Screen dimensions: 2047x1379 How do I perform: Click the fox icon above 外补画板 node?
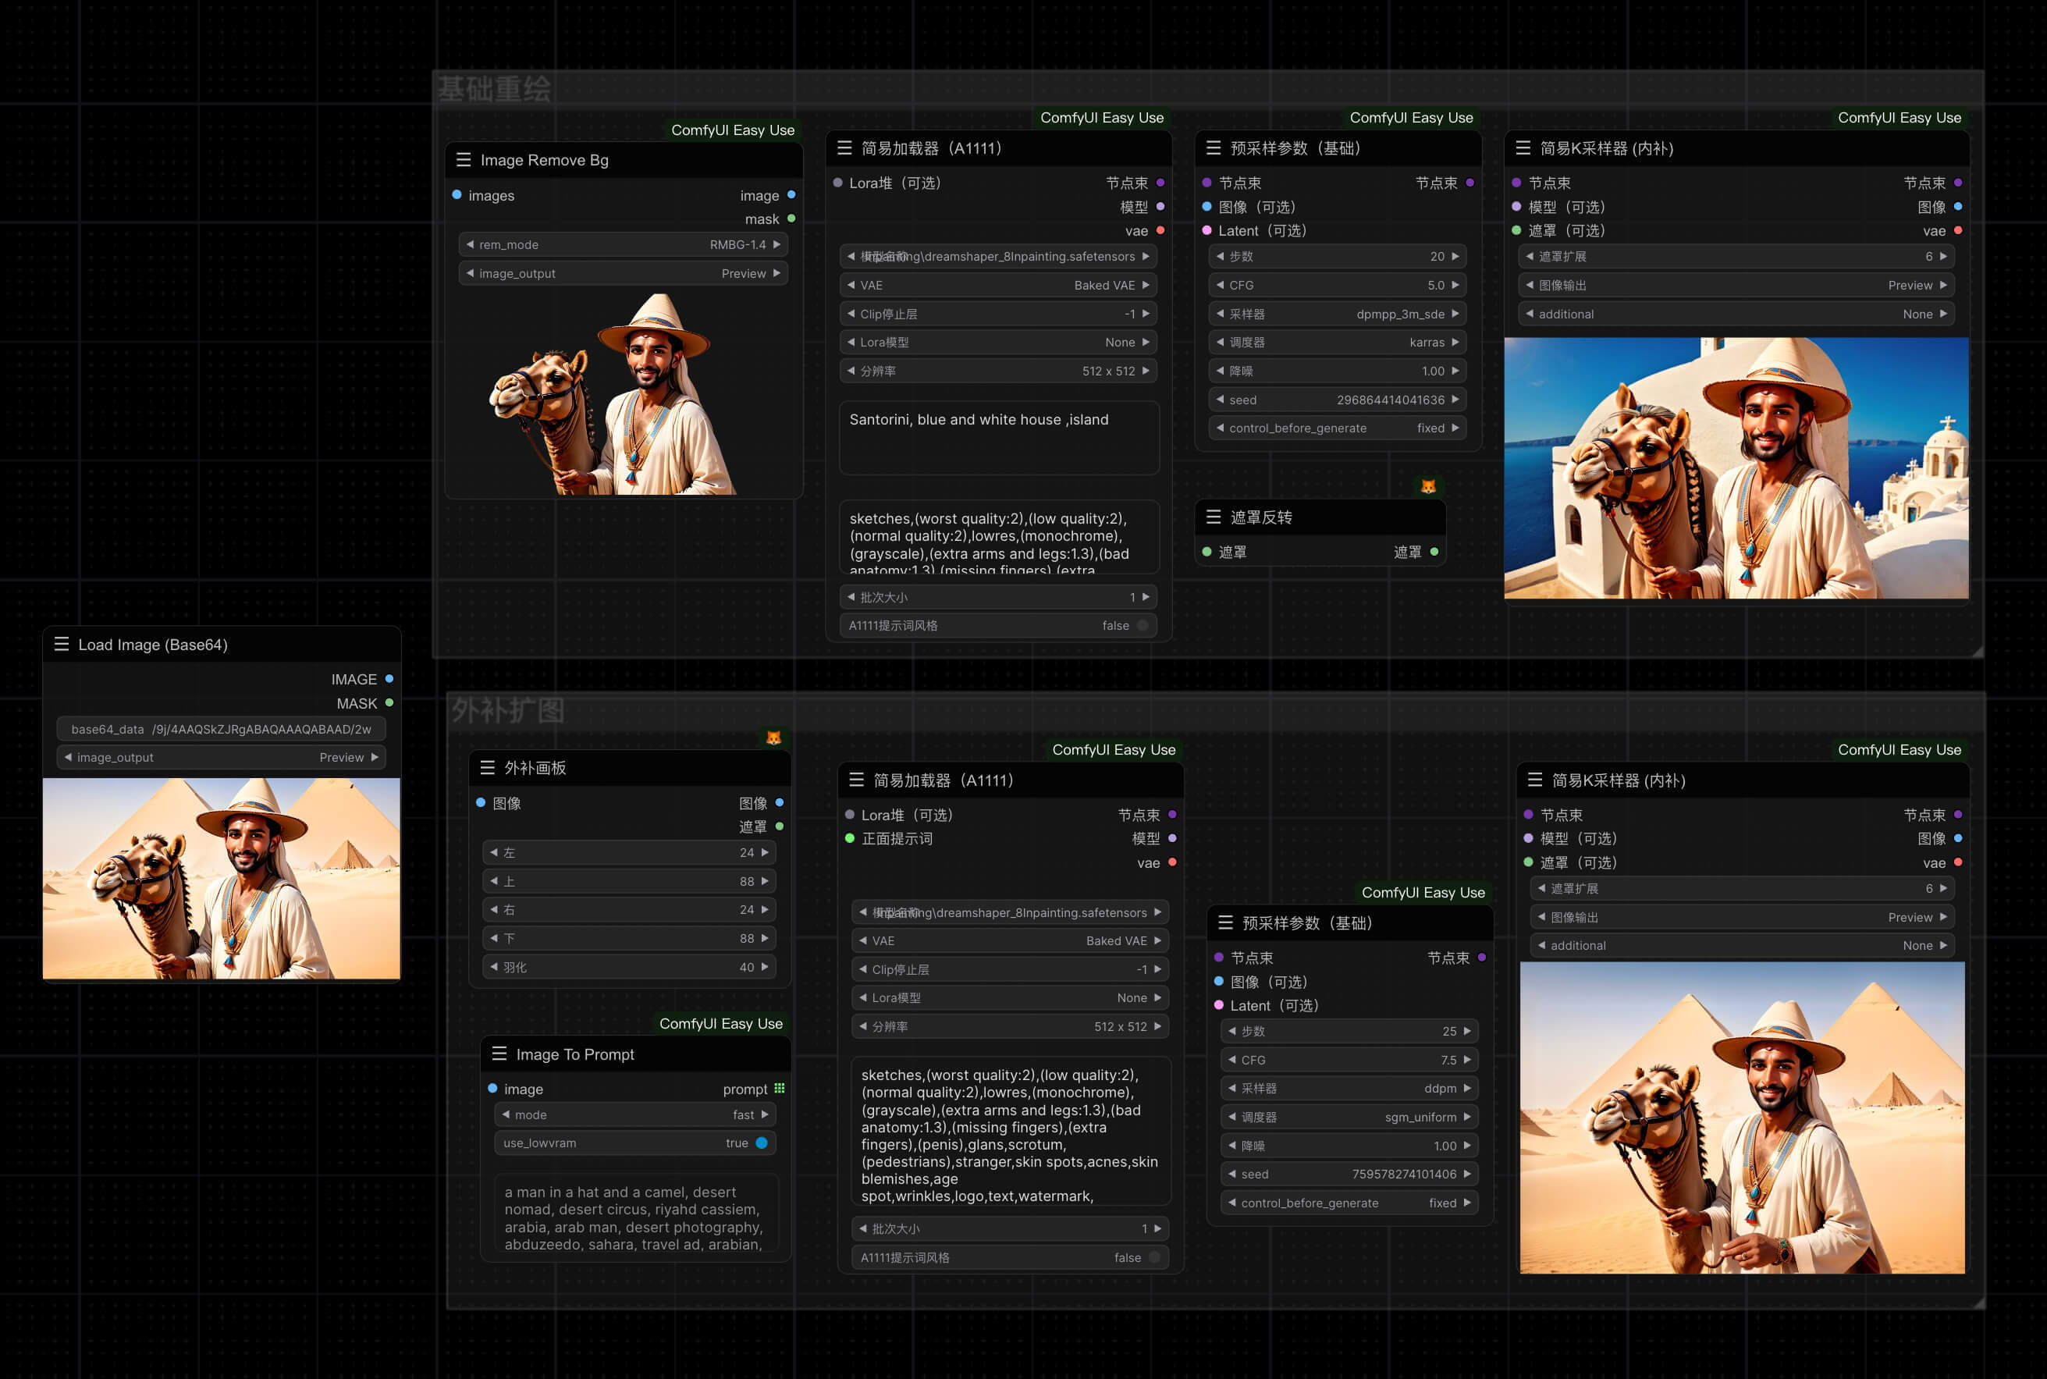coord(773,737)
